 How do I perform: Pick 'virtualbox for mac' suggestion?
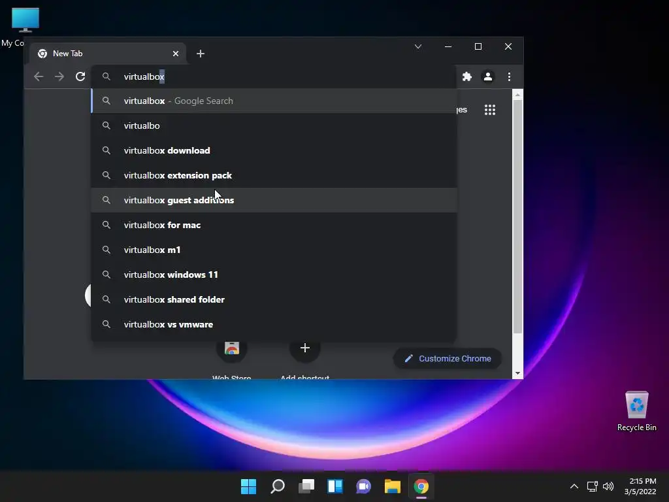(274, 225)
